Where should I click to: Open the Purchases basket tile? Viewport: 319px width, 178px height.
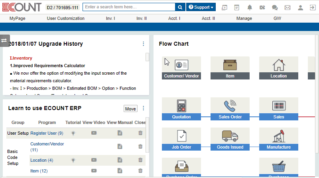coord(278,167)
